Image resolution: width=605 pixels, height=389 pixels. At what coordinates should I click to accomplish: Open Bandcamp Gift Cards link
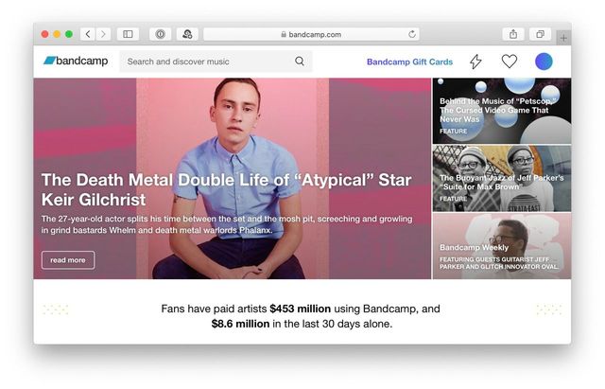coord(409,62)
